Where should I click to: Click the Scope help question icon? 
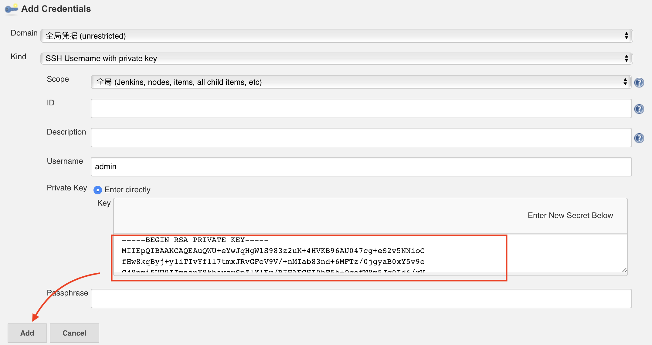639,82
